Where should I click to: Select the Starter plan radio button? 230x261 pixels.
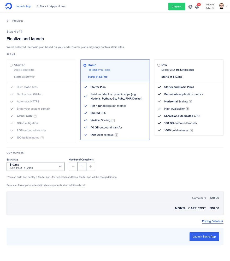point(11,65)
